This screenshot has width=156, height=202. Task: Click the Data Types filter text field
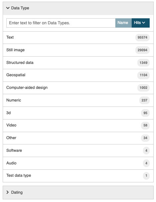pos(61,23)
